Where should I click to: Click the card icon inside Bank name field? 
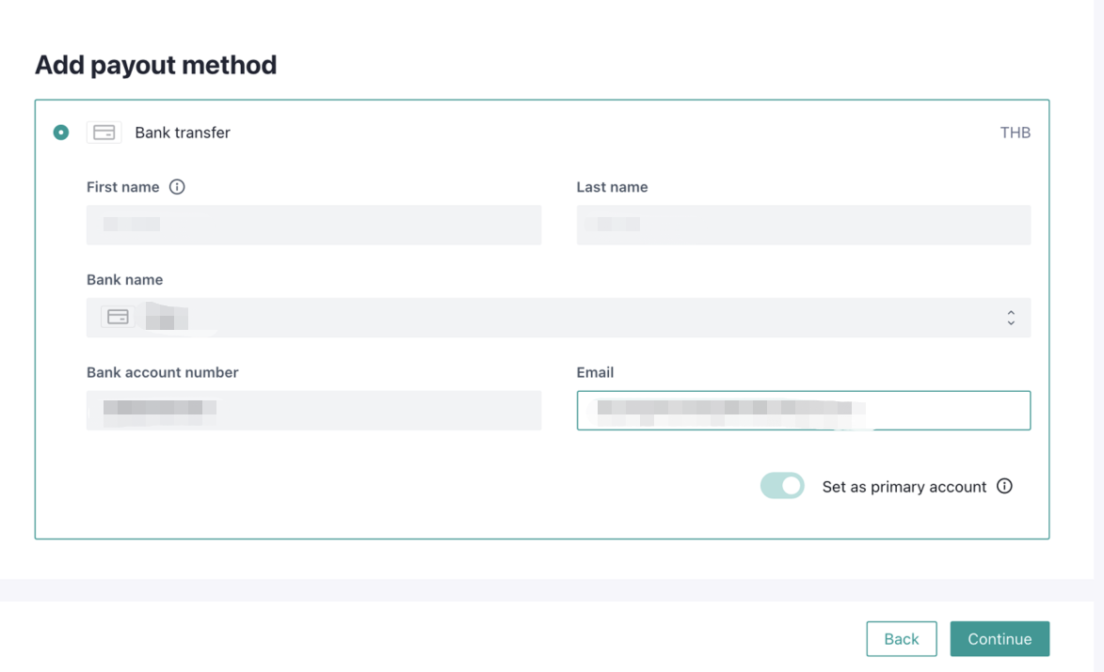pyautogui.click(x=118, y=318)
